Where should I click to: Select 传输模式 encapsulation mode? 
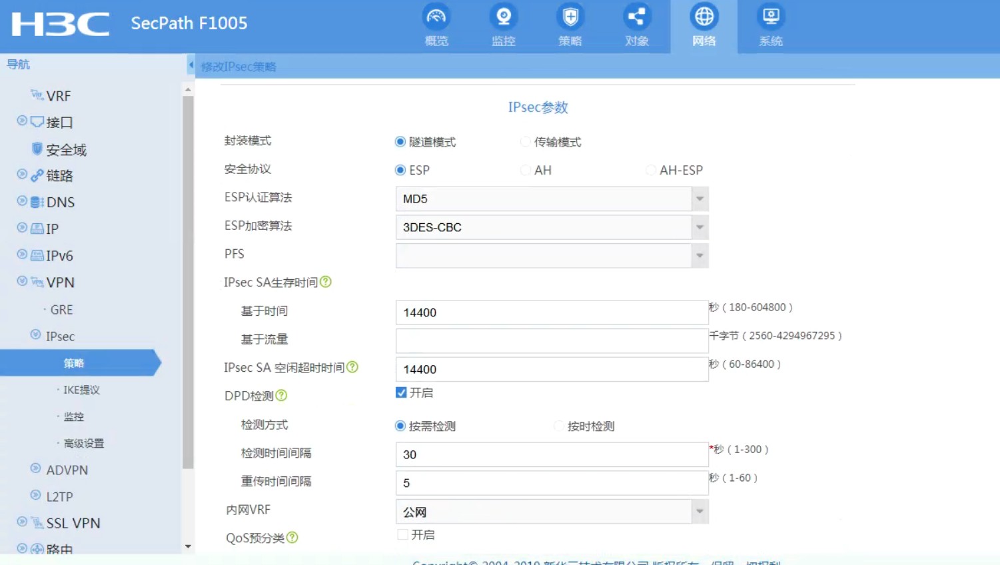[526, 142]
